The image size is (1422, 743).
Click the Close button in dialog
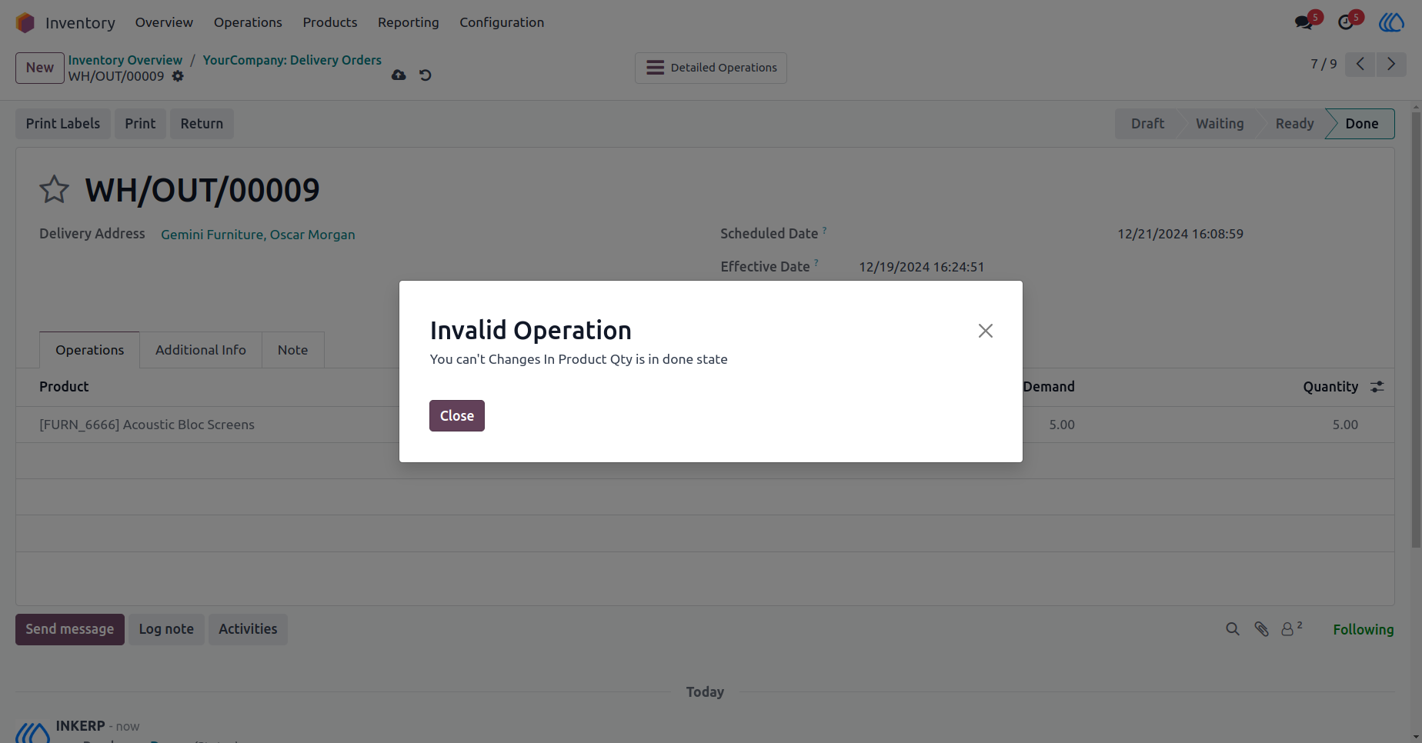tap(457, 416)
